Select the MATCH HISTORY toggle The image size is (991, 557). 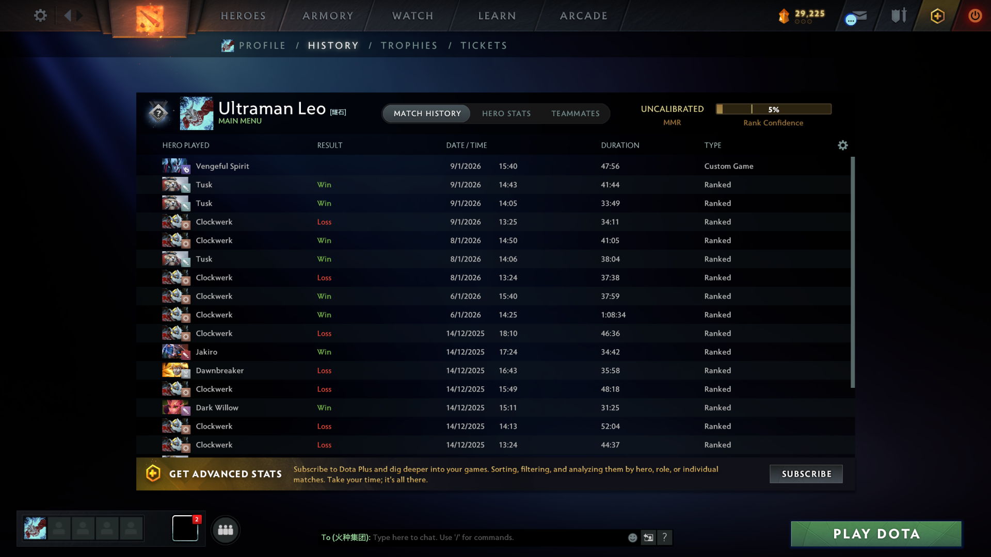427,113
